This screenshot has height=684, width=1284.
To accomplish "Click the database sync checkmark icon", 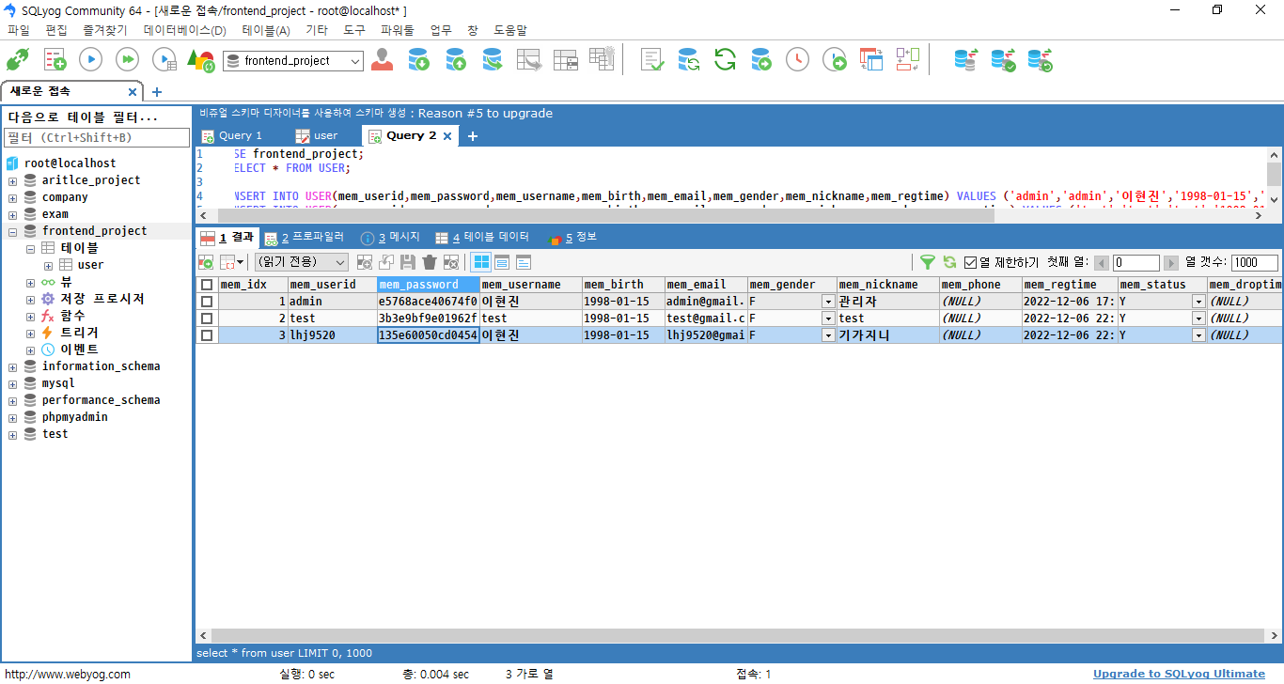I will tap(1003, 60).
